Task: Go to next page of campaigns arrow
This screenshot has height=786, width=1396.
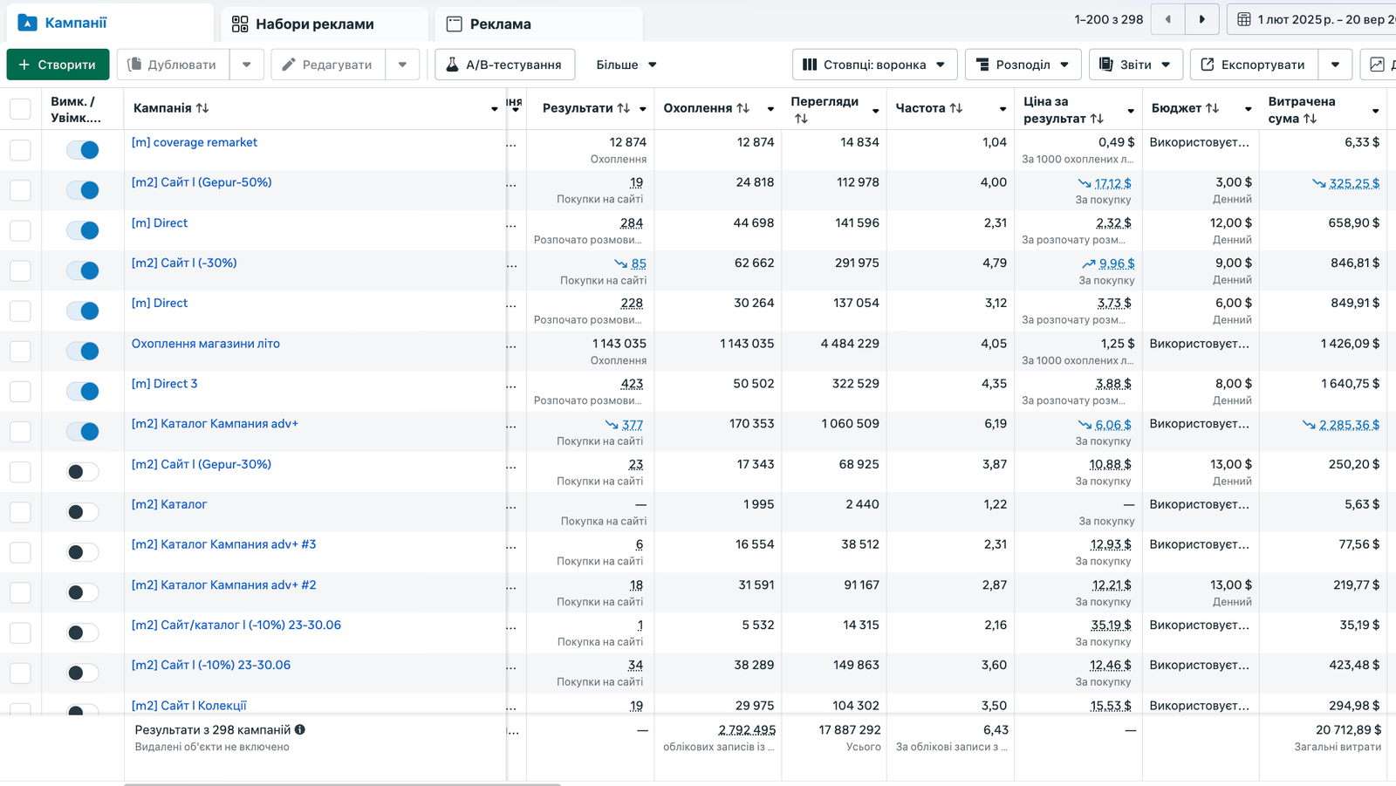Action: click(1201, 19)
